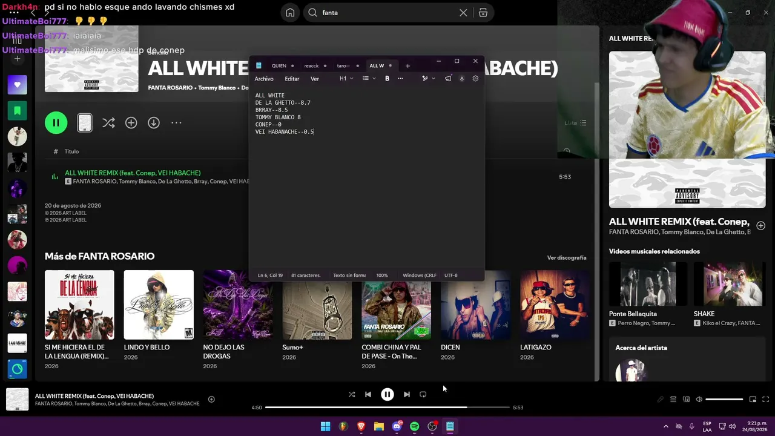Add a new Notepad tab

[x=407, y=65]
